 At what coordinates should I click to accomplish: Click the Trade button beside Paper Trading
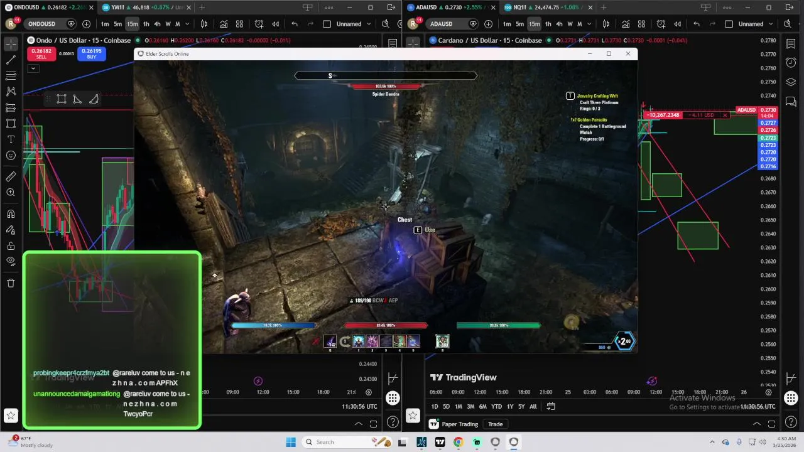point(496,424)
